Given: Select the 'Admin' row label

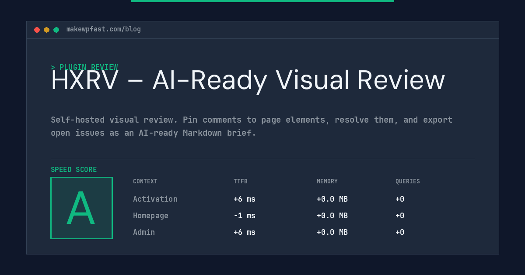Looking at the screenshot, I should 144,232.
